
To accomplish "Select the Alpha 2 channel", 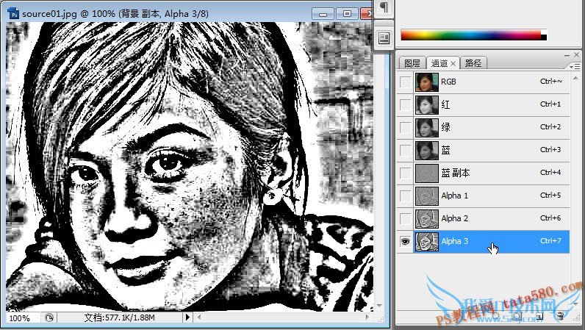I will click(485, 218).
